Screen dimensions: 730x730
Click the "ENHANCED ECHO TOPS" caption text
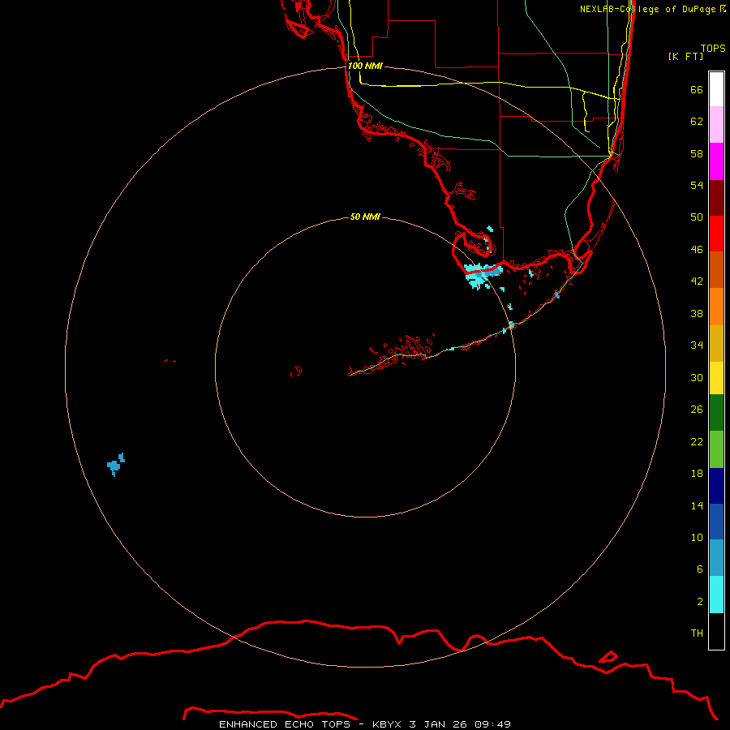coord(285,724)
